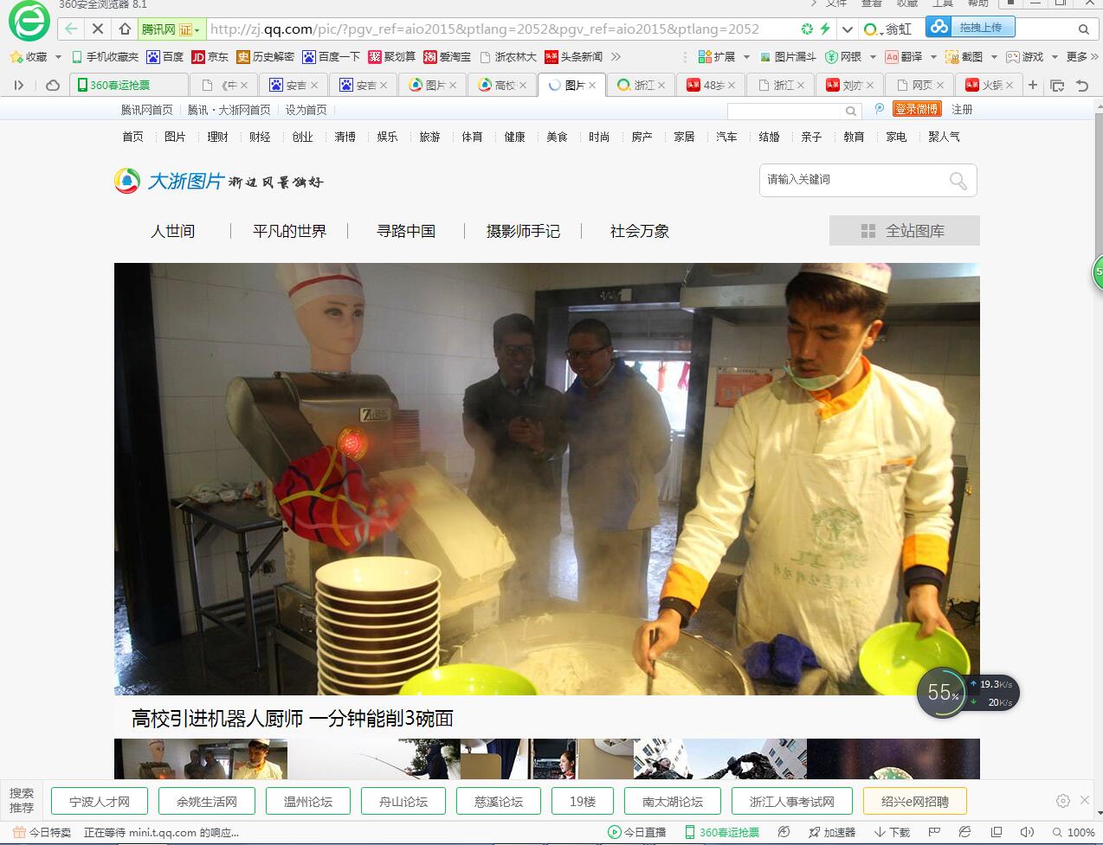The image size is (1103, 845).
Task: Open the address bar URL history dropdown
Action: point(847,29)
